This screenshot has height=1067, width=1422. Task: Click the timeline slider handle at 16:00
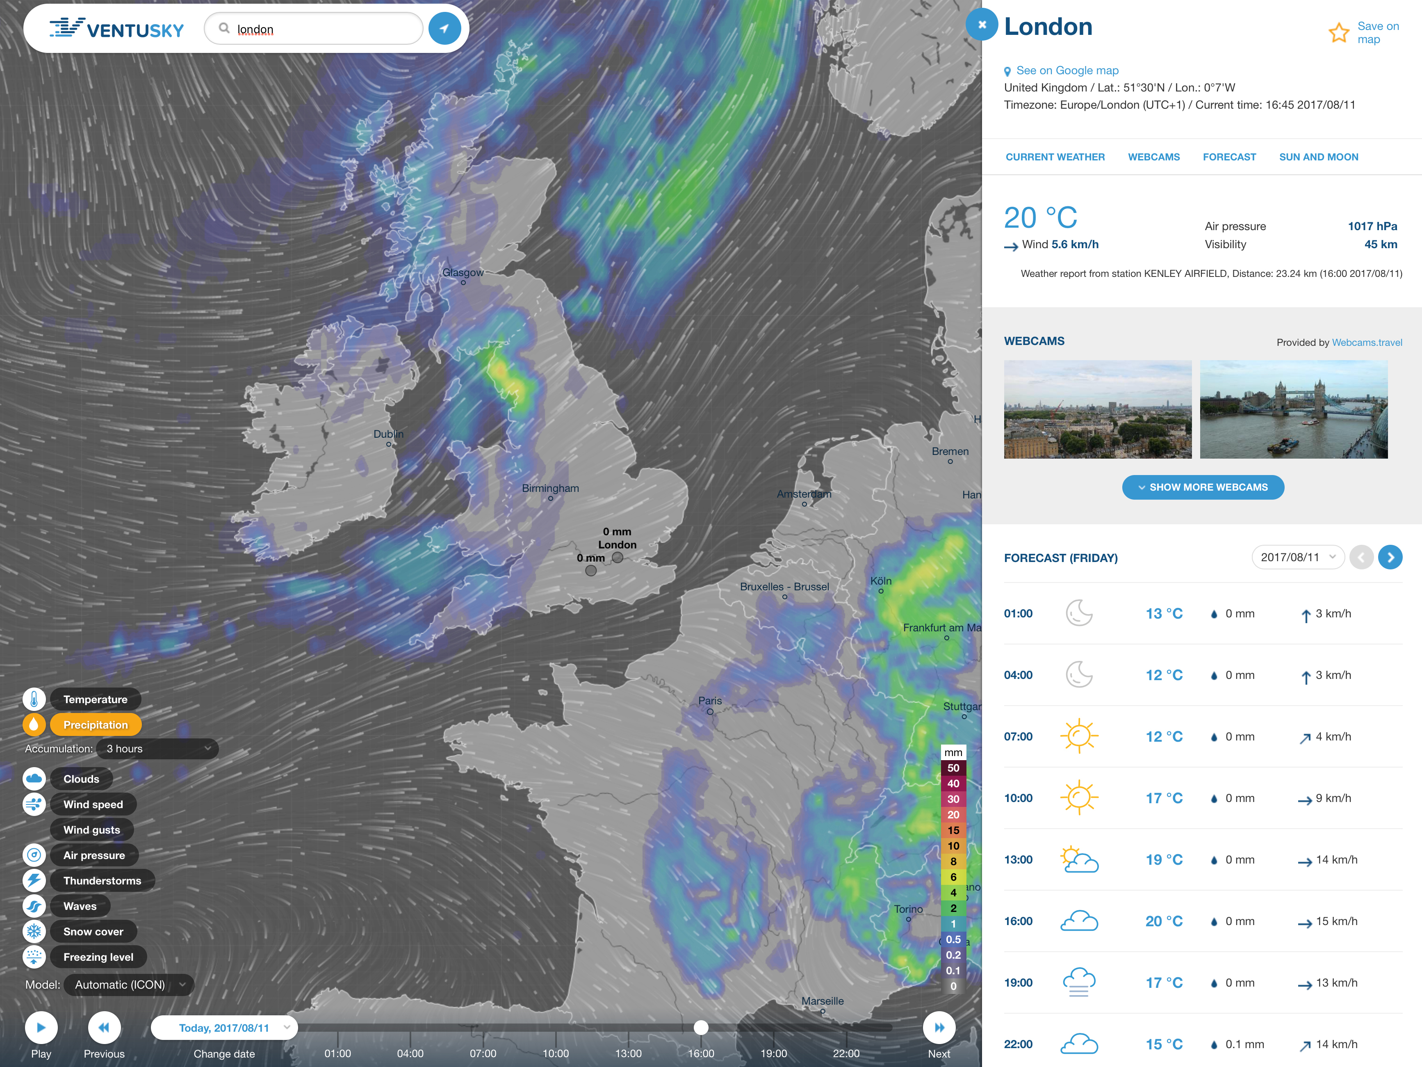click(x=701, y=1028)
